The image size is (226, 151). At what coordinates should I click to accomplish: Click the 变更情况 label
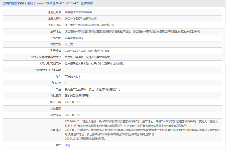coord(56,130)
